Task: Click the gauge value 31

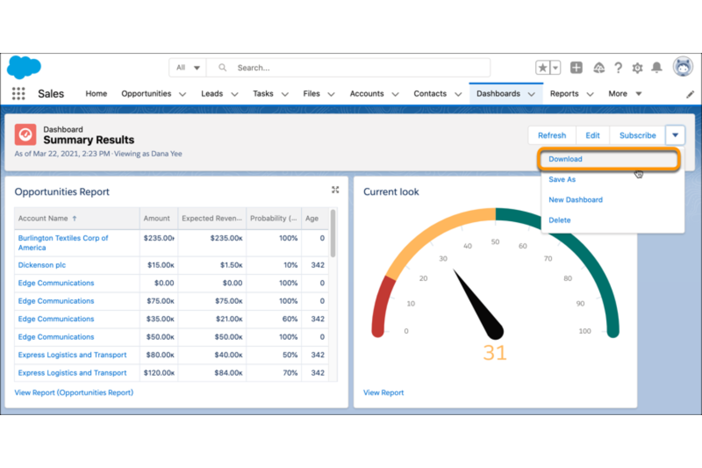Action: point(495,353)
